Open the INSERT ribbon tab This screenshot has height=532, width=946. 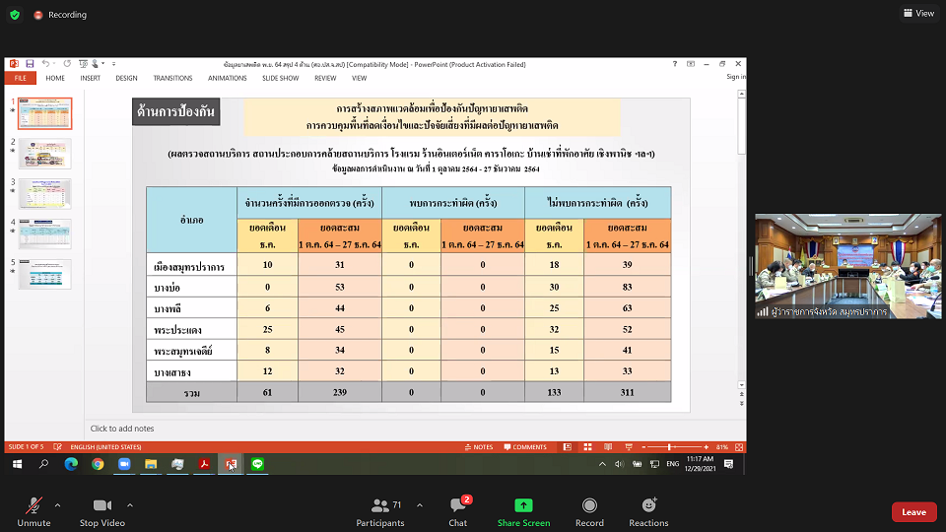point(90,79)
